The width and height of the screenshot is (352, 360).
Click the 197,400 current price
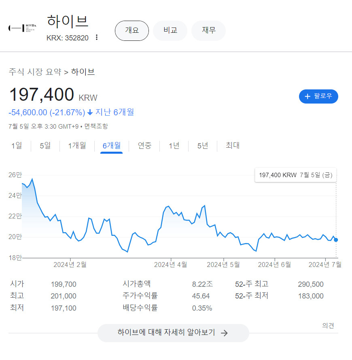[x=42, y=94]
